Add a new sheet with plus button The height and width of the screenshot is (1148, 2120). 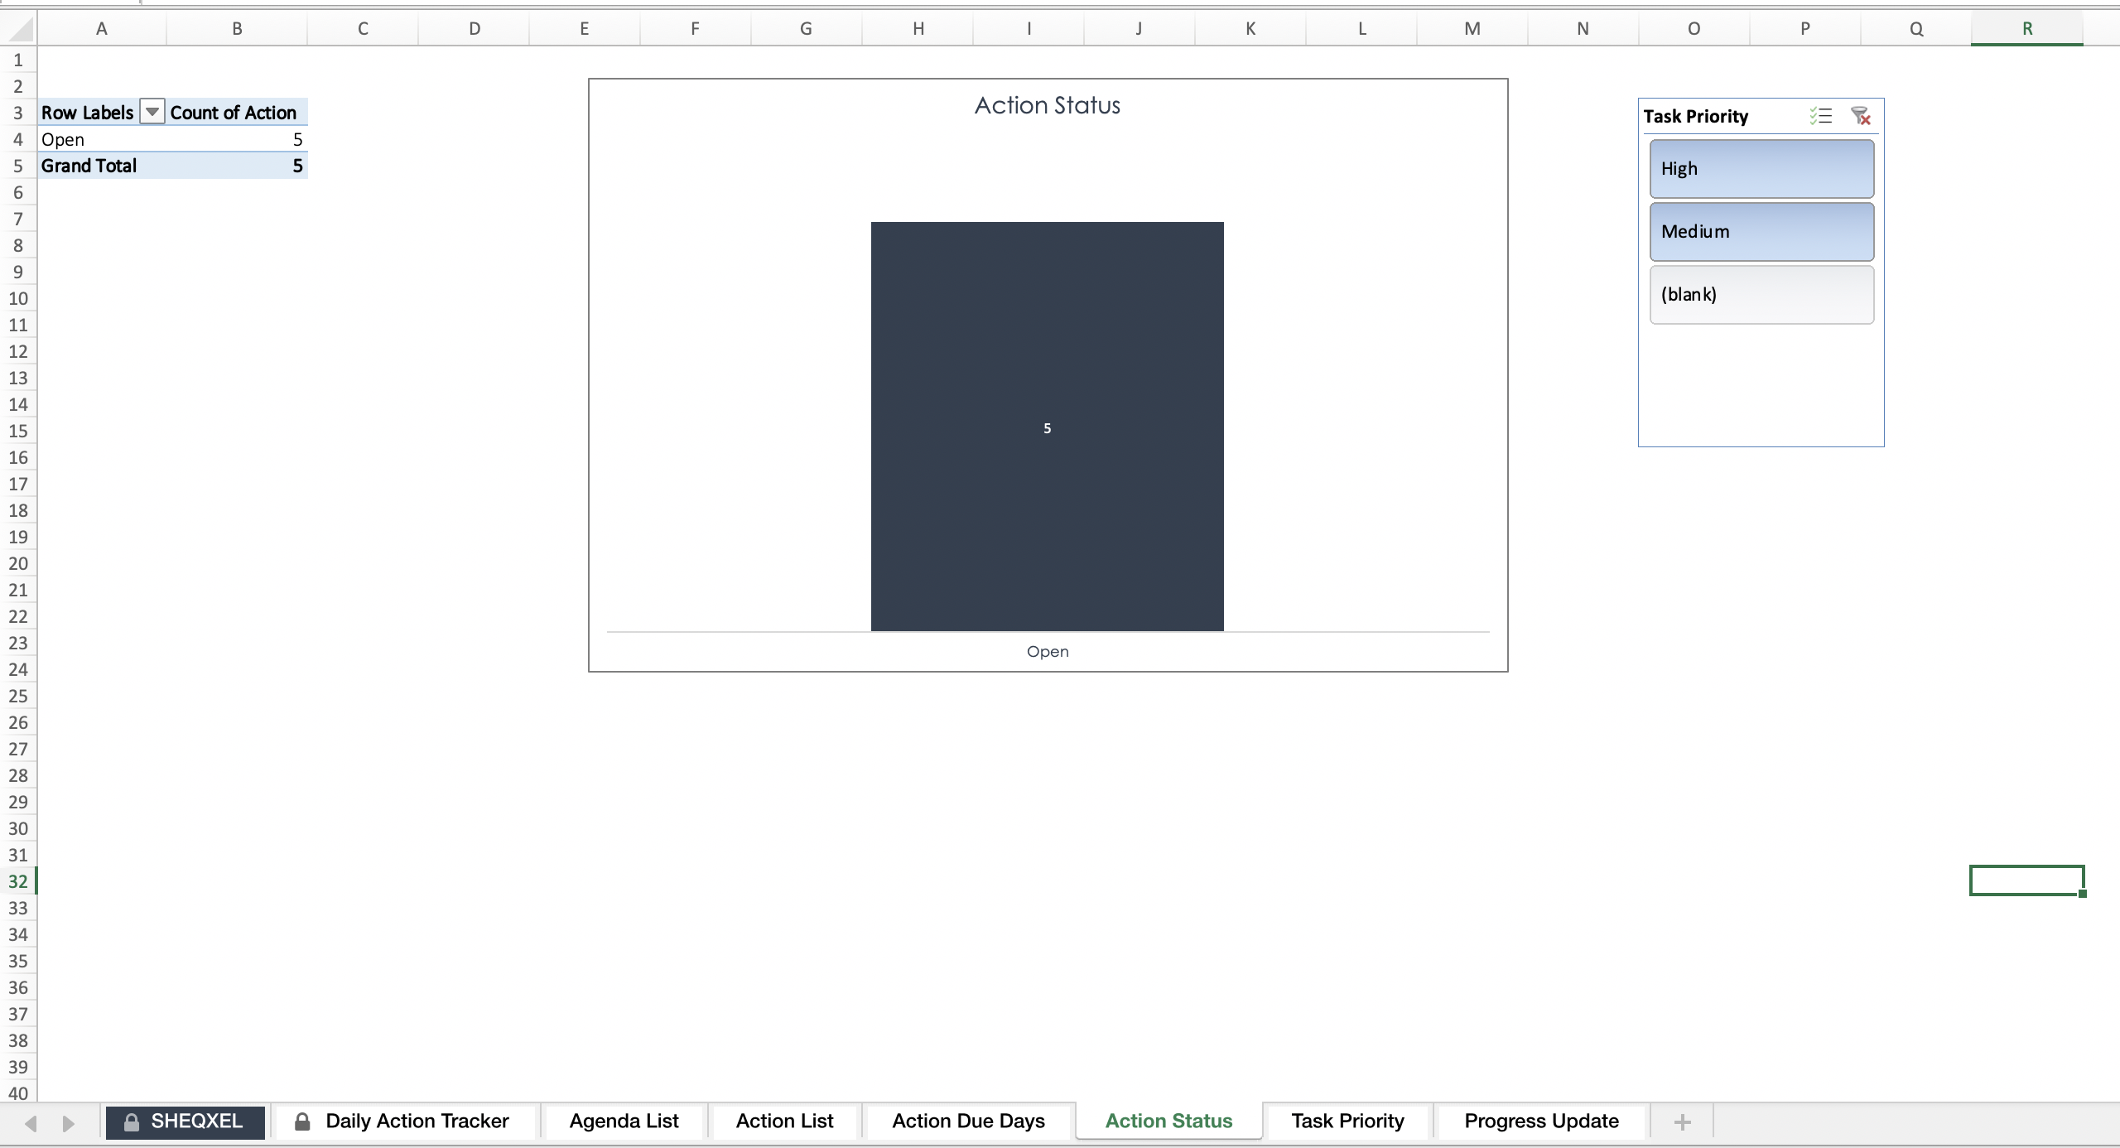pyautogui.click(x=1682, y=1122)
